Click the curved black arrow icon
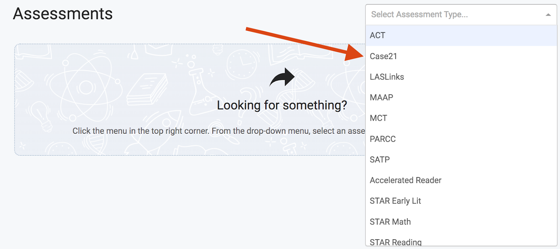This screenshot has height=249, width=560. tap(282, 77)
